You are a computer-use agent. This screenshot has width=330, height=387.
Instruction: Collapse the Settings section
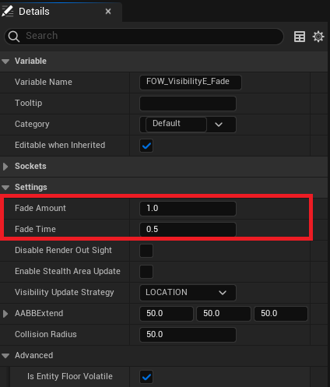(x=5, y=188)
